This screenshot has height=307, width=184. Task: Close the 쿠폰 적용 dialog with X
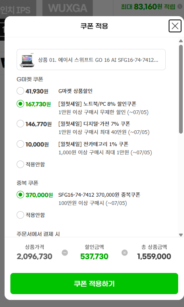point(175,26)
